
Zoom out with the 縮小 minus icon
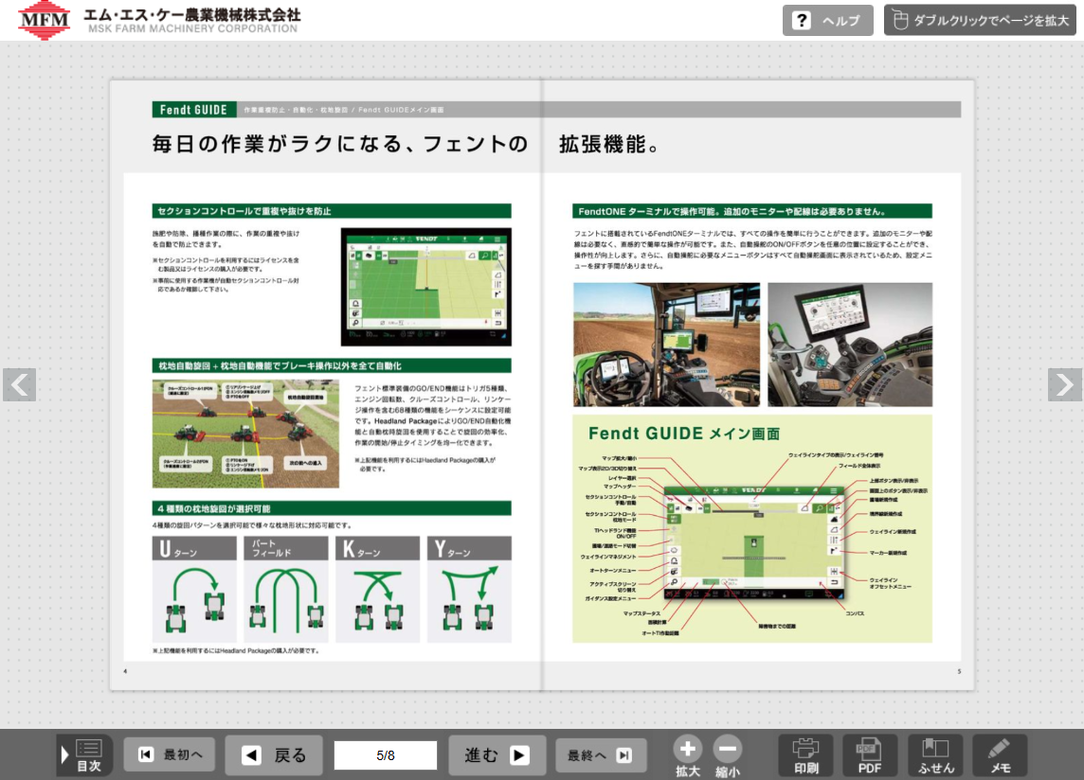[x=728, y=755]
